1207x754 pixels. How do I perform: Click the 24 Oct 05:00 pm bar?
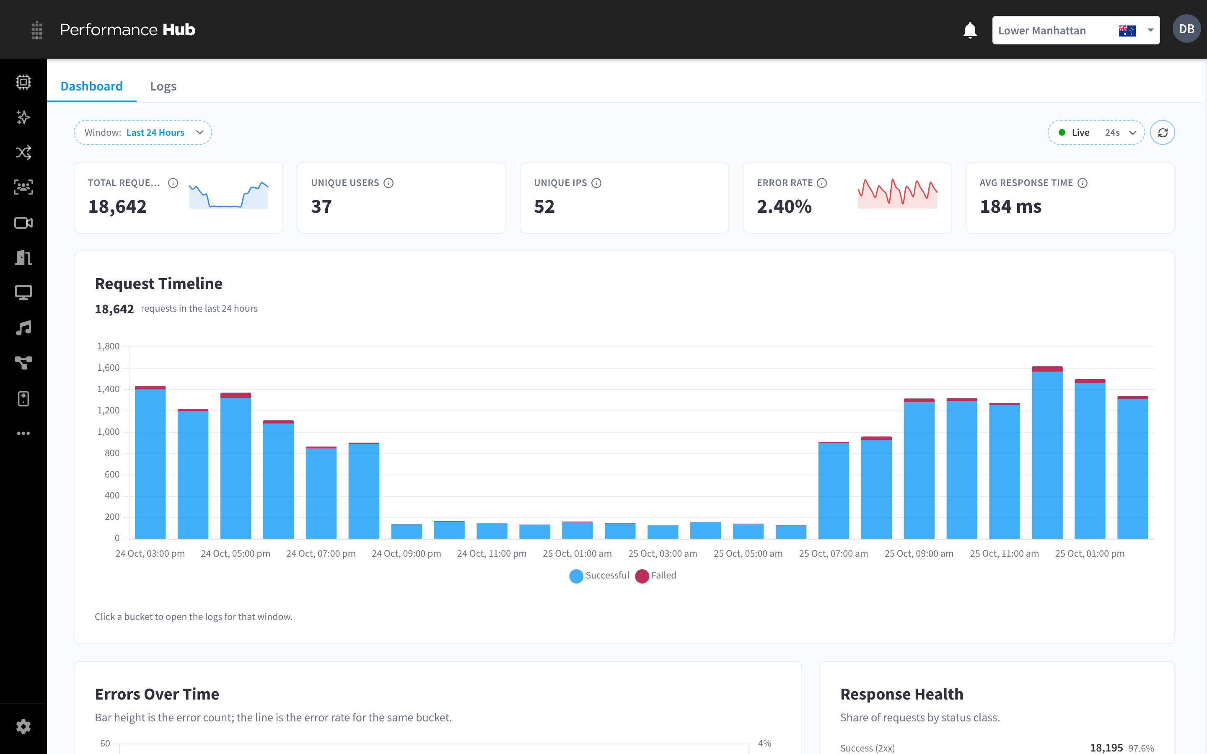[x=236, y=466]
